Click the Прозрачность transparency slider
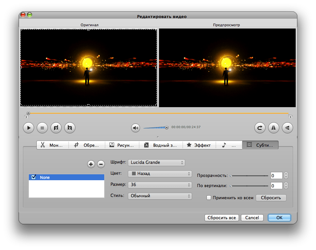This screenshot has height=250, width=316. (249, 176)
